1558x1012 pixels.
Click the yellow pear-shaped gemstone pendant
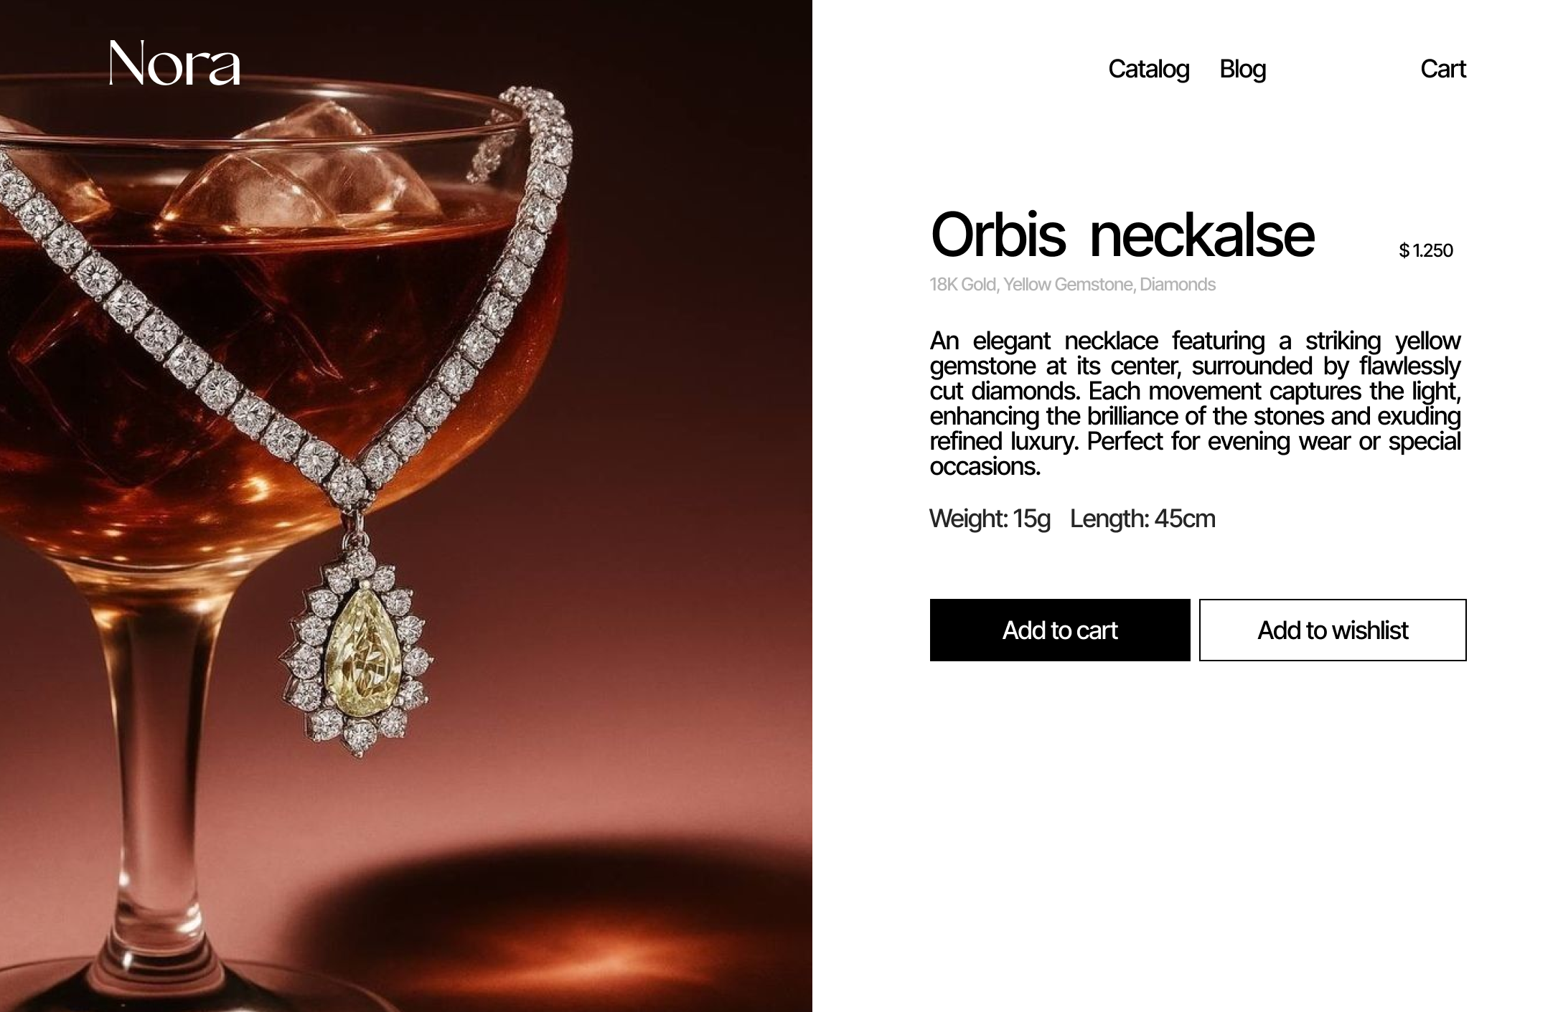(358, 653)
